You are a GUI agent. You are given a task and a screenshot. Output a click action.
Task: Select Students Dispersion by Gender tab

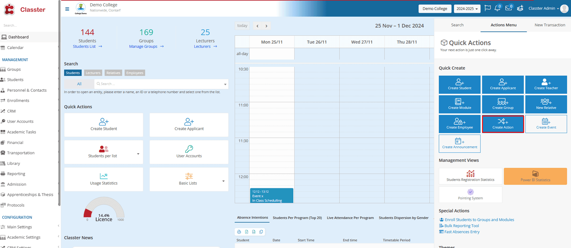pyautogui.click(x=404, y=218)
